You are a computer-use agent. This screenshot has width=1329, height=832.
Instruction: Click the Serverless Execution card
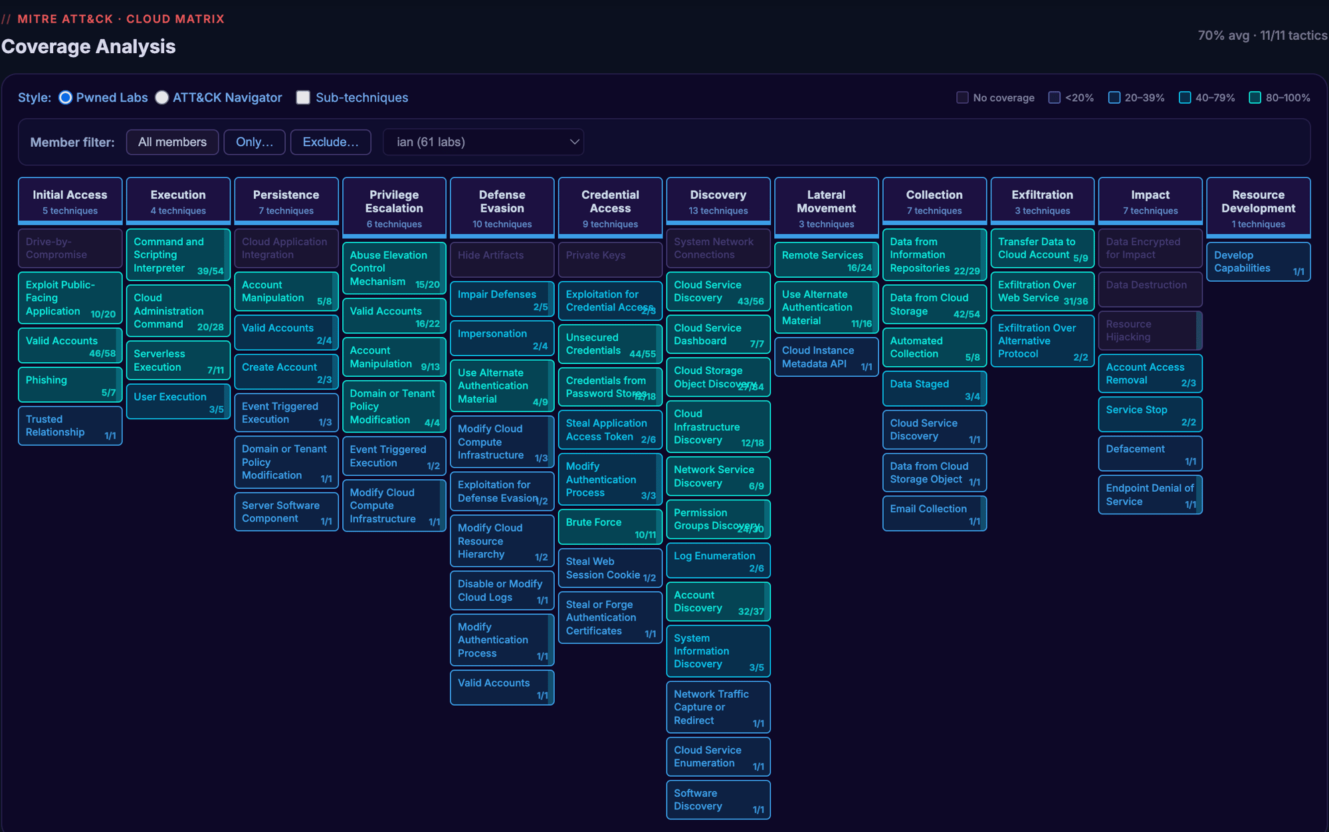(x=178, y=361)
